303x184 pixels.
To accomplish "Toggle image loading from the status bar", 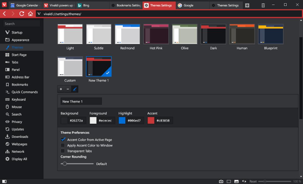I will click(x=236, y=181).
